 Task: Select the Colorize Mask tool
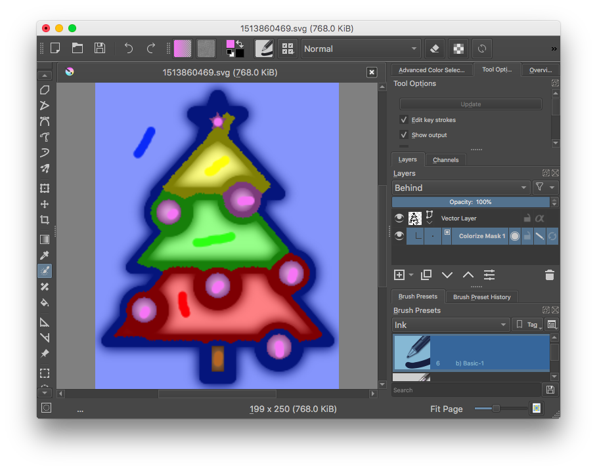45,271
